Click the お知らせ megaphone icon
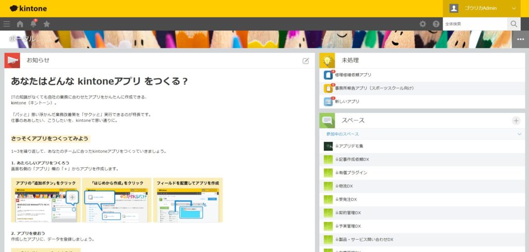The width and height of the screenshot is (529, 252). pos(12,60)
